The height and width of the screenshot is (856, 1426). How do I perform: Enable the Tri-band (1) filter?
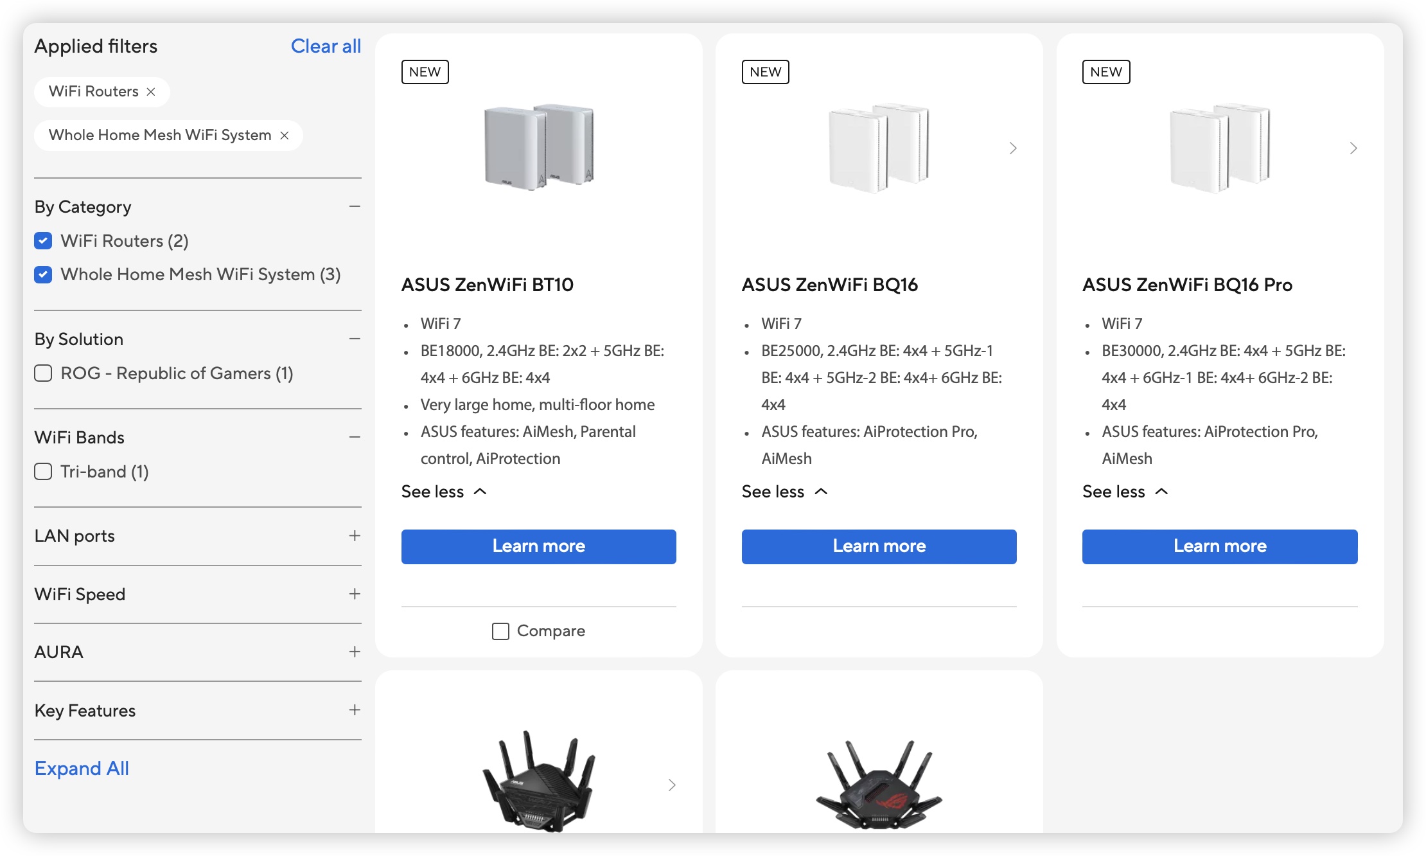coord(43,472)
